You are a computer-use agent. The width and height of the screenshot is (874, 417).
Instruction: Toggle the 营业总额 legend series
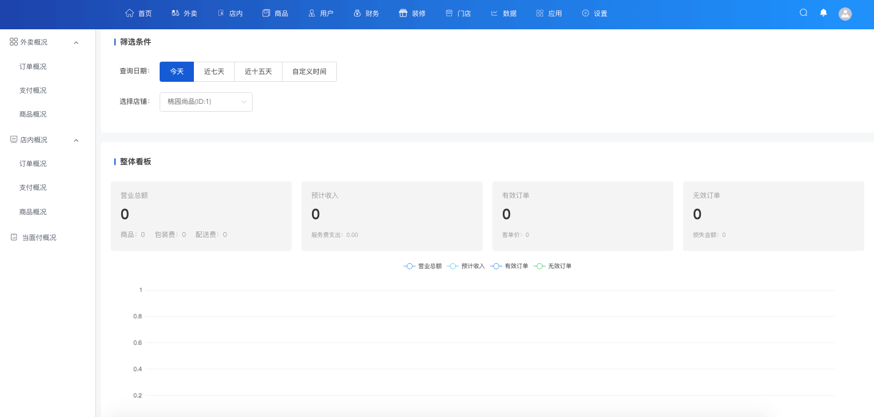(x=422, y=266)
